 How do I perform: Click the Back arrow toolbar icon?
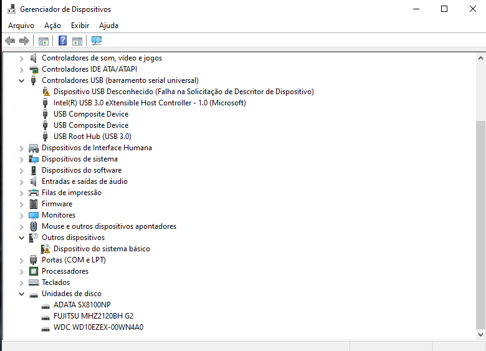(x=10, y=41)
